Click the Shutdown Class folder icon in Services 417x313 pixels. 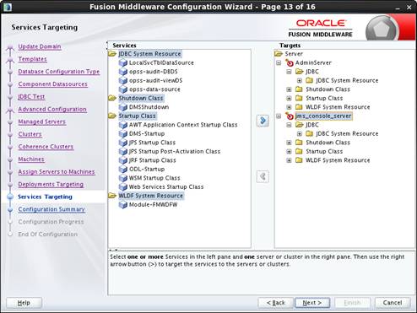112,98
